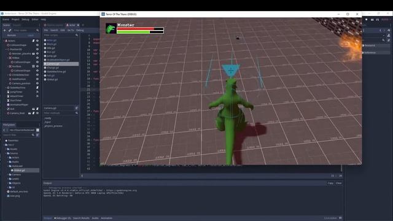Screen dimensions: 393x221
Task: Collapse the Source folder
Action: point(6,153)
